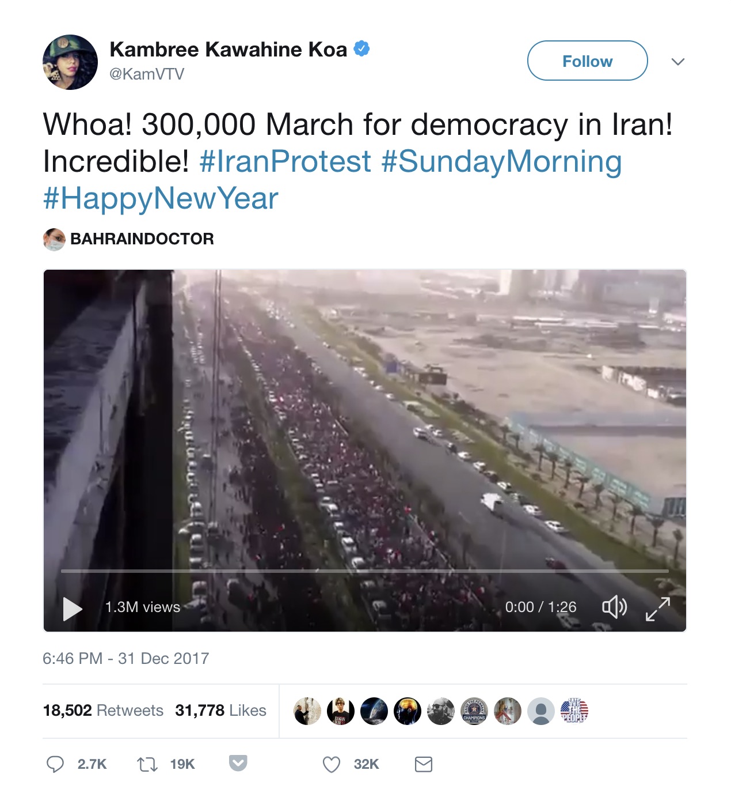Open the American flag liker avatar
Screen dimensions: 731x808
coord(574,711)
